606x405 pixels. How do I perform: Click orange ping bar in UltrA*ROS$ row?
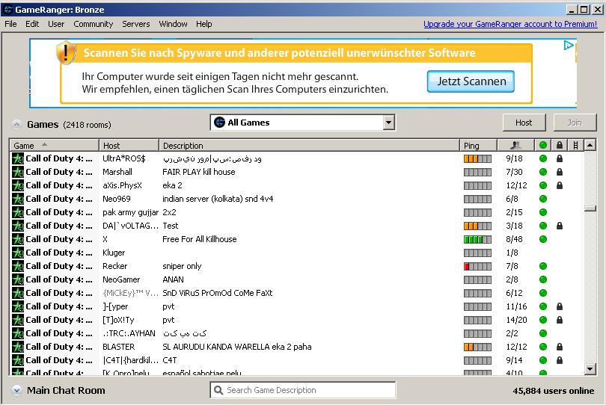477,158
